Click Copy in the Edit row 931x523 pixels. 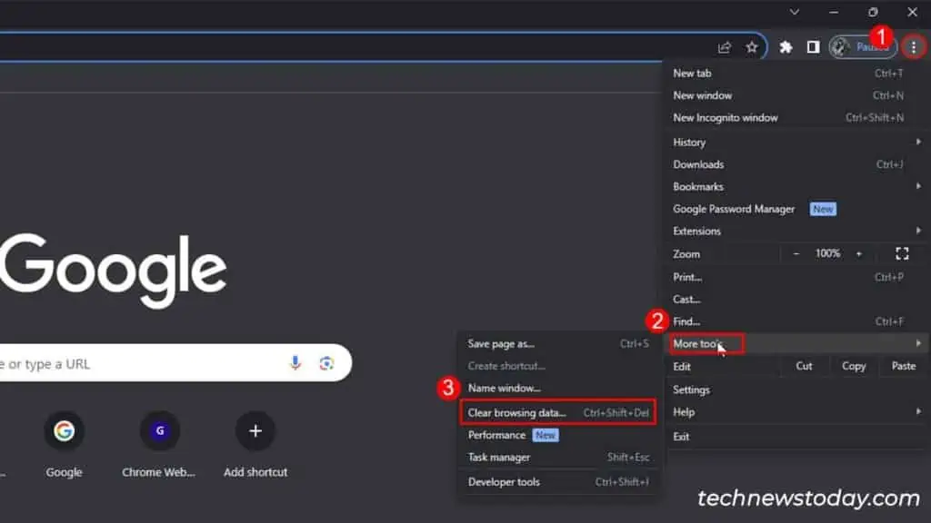pyautogui.click(x=853, y=367)
